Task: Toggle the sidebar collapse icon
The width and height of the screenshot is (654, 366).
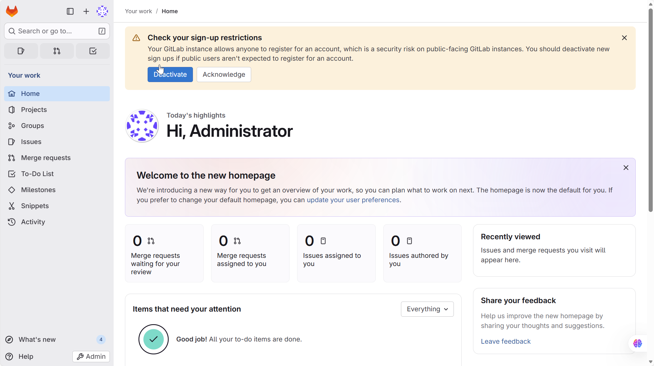Action: [70, 11]
